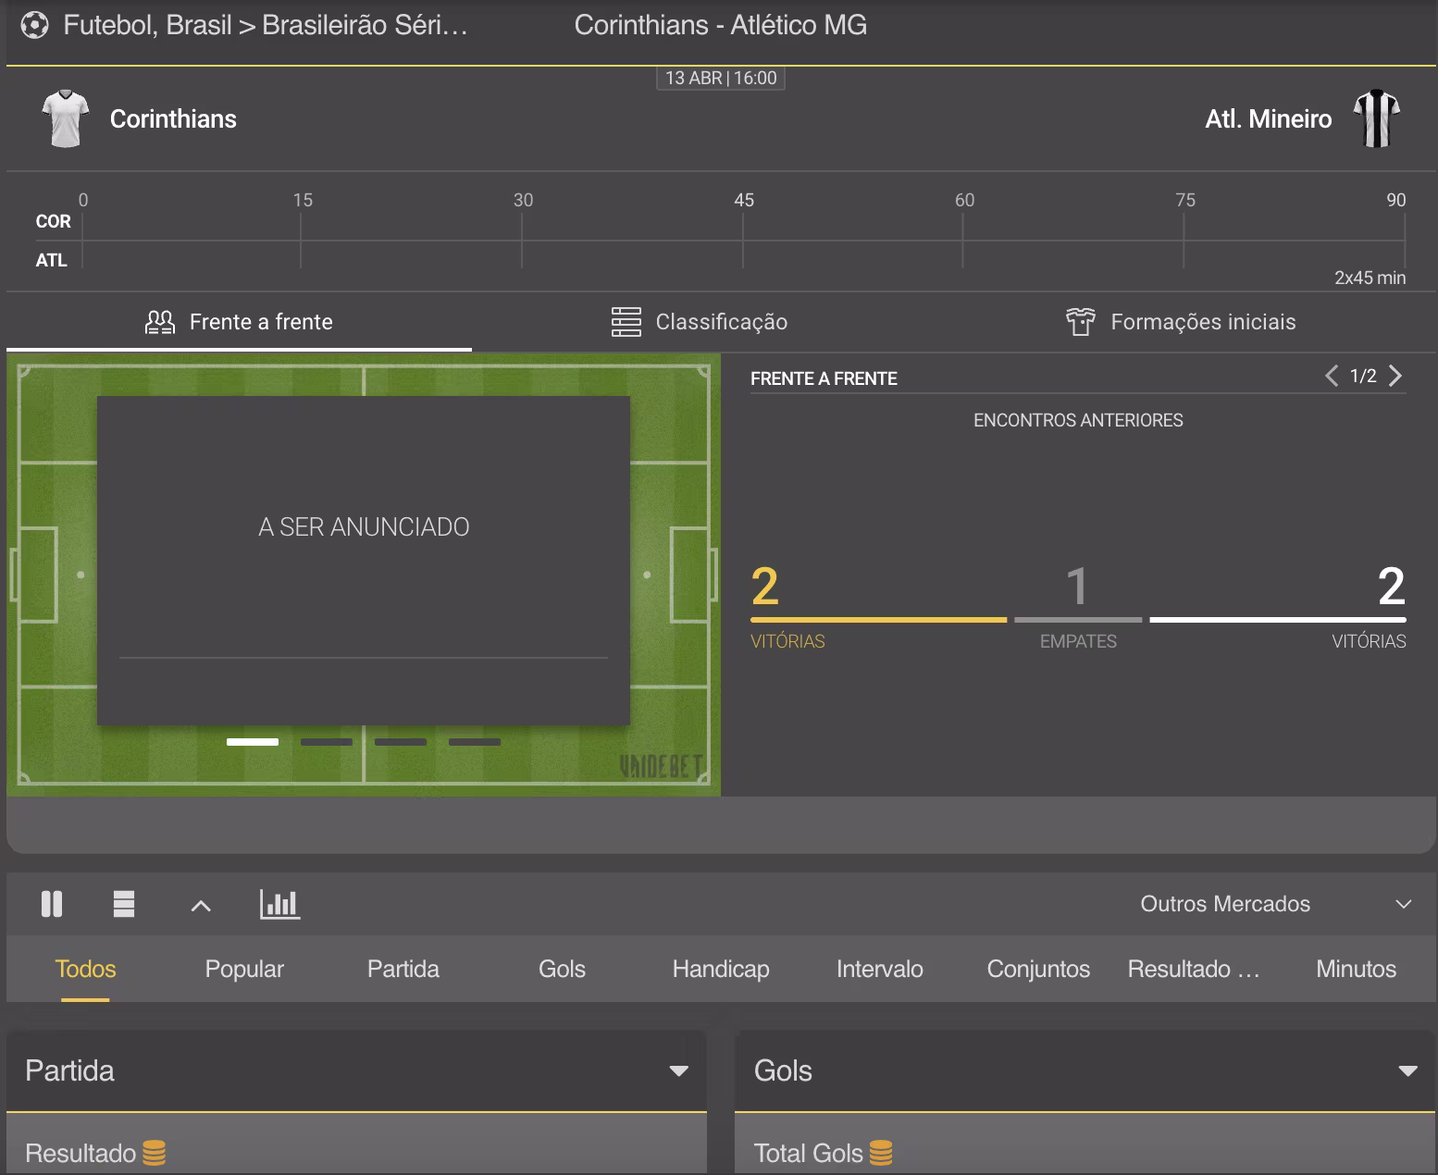
Task: Collapse all markets with the up chevron
Action: pos(201,906)
